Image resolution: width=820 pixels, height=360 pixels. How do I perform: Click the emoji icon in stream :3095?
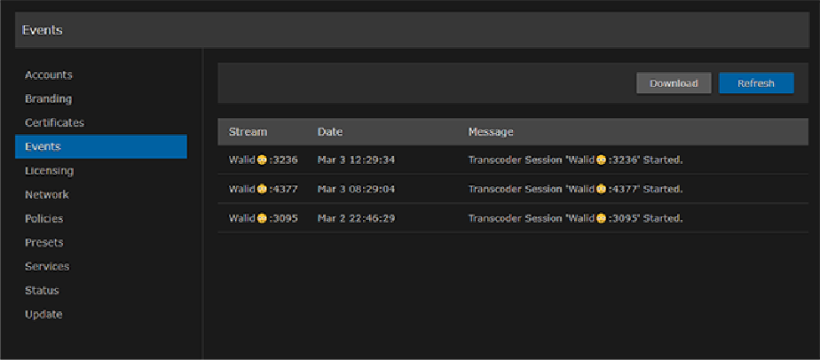(x=262, y=218)
